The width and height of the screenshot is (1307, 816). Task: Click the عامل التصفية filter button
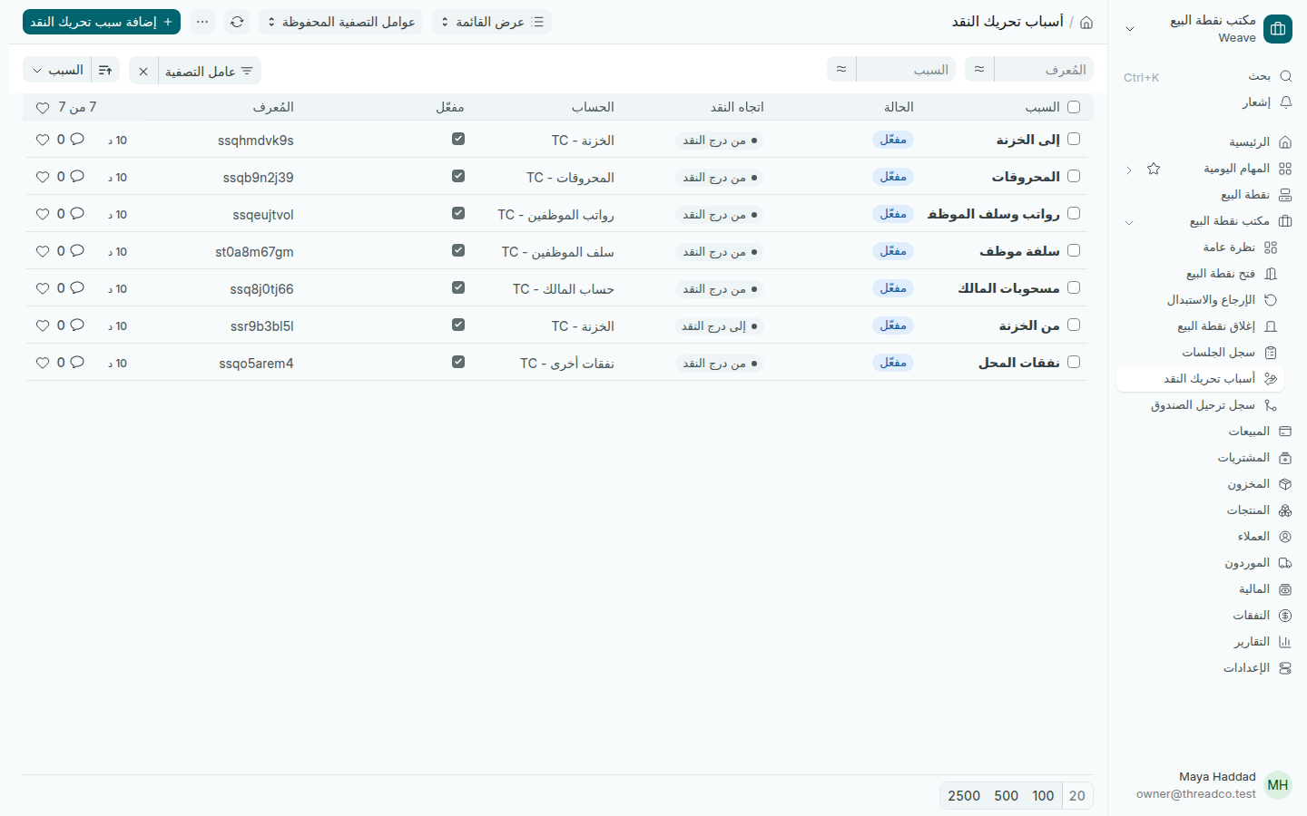(x=210, y=71)
